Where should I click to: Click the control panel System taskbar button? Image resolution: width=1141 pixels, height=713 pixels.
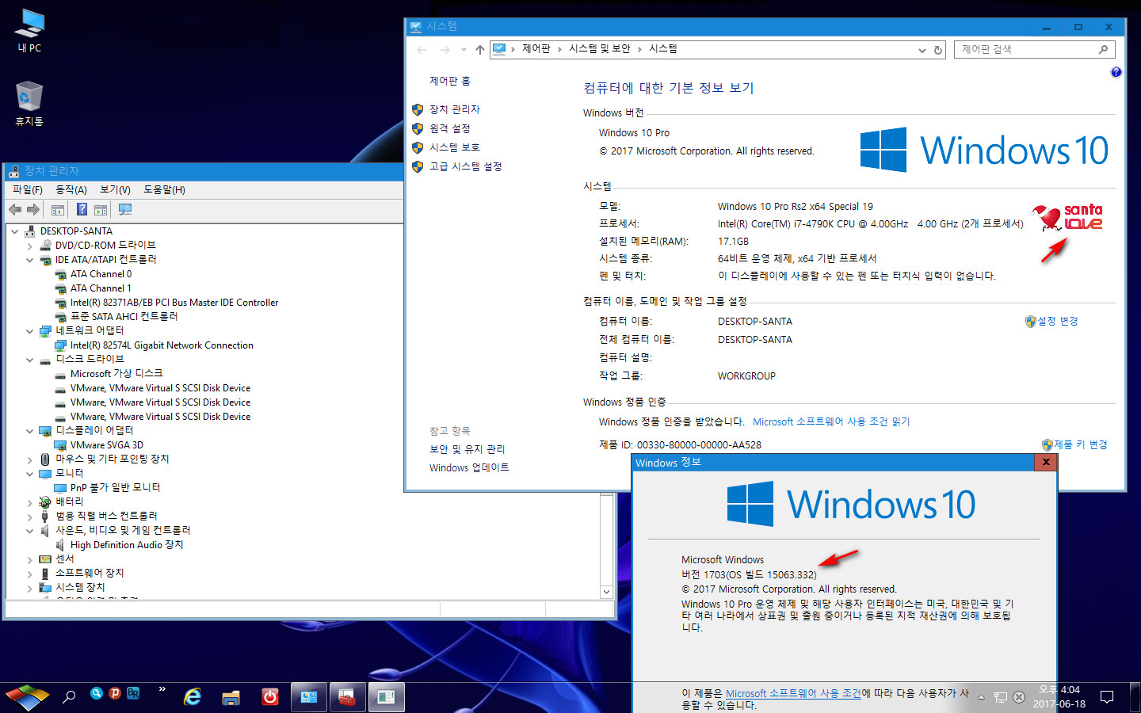click(309, 697)
